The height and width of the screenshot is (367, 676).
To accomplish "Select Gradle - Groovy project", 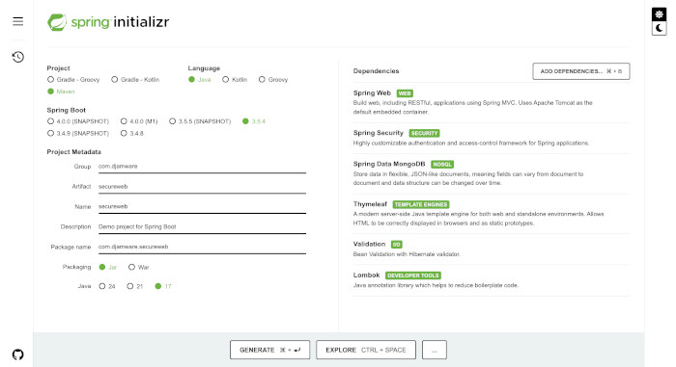I will click(73, 80).
